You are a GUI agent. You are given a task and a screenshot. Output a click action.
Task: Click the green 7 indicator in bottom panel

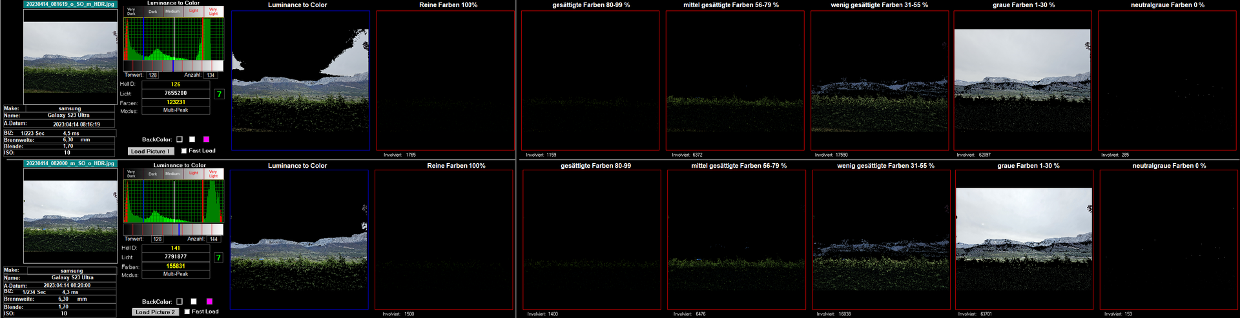[218, 257]
